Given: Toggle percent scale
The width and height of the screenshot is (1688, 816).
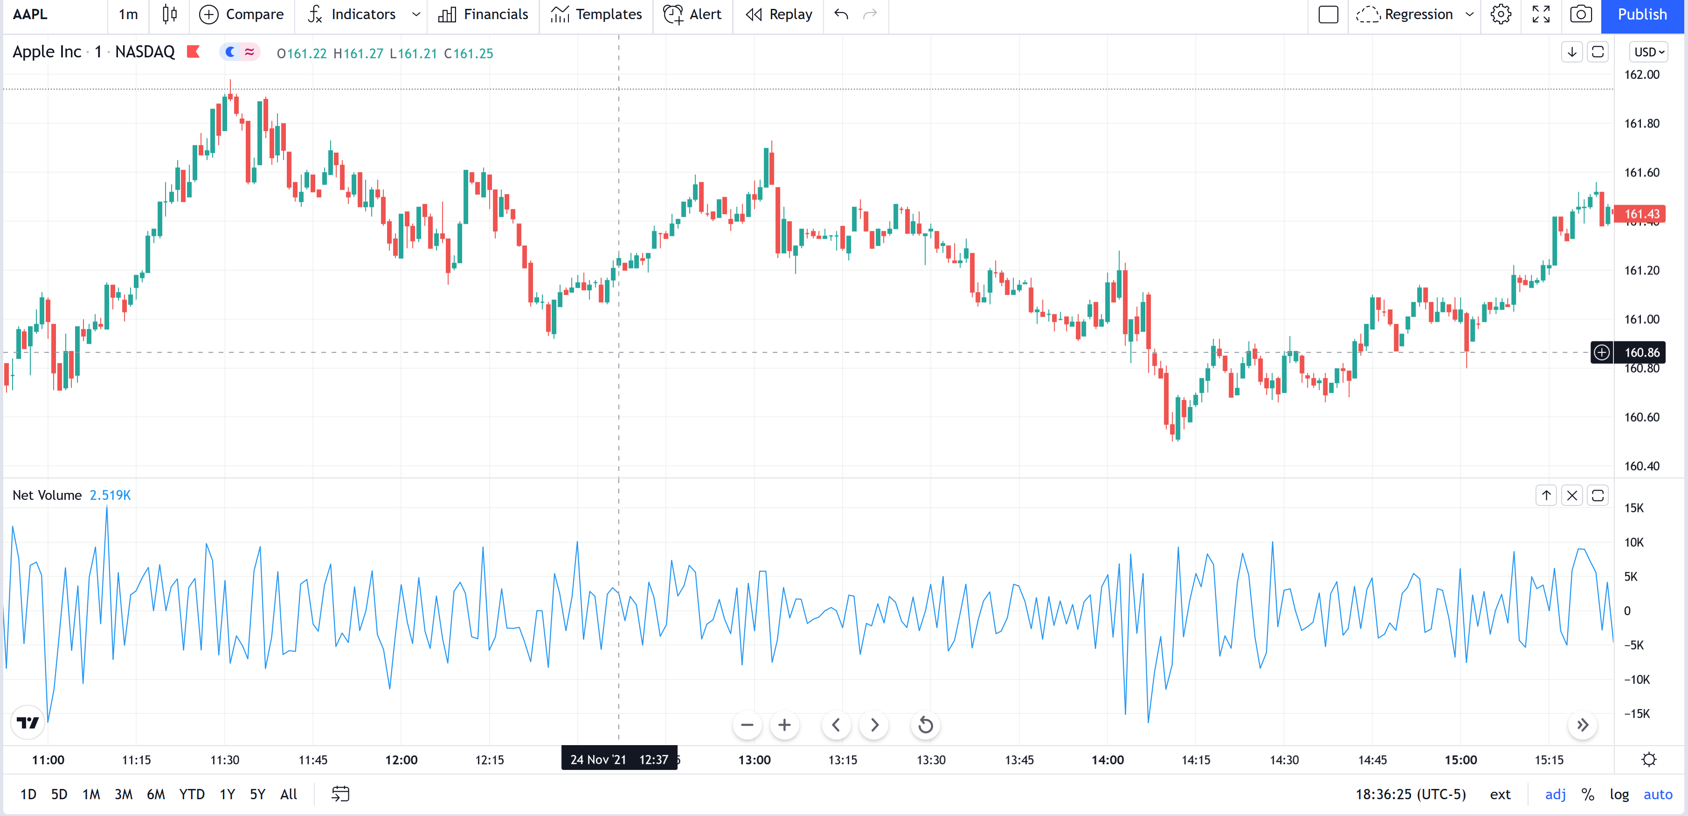Looking at the screenshot, I should tap(1587, 795).
